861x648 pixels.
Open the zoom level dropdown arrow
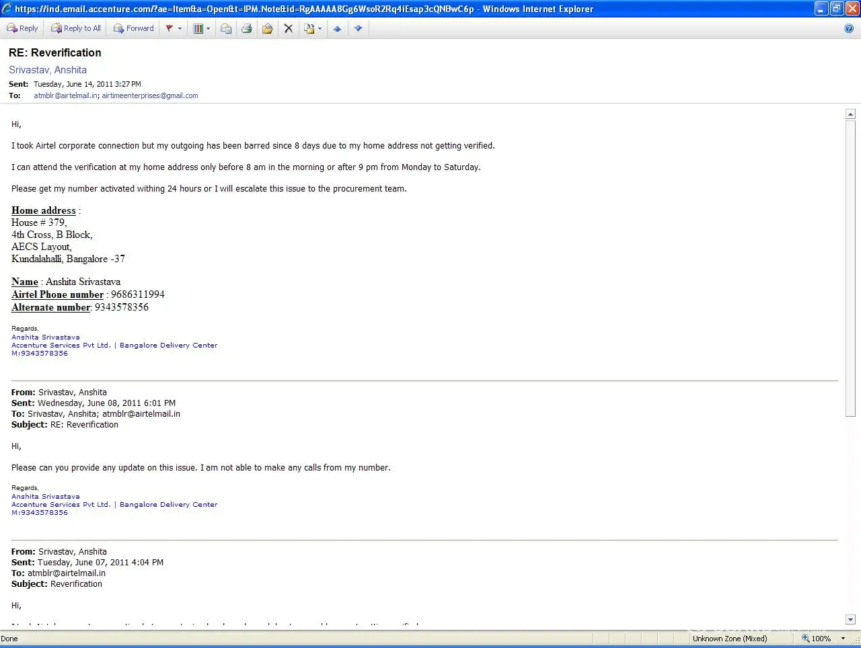click(x=843, y=639)
